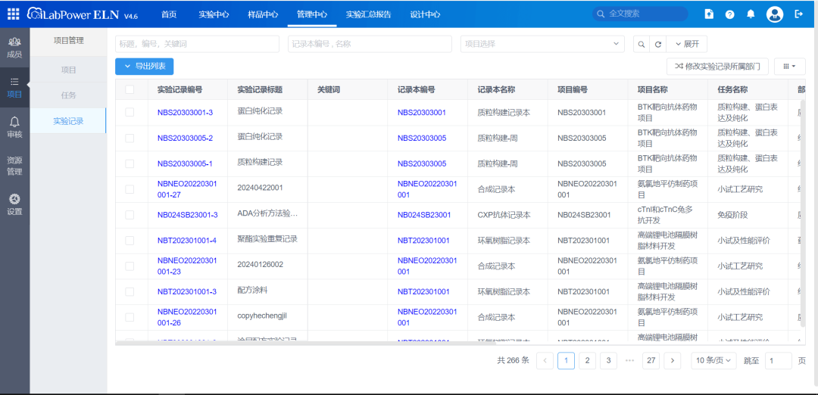Open 设置 gear sidebar icon
Image resolution: width=818 pixels, height=395 pixels.
pyautogui.click(x=14, y=205)
